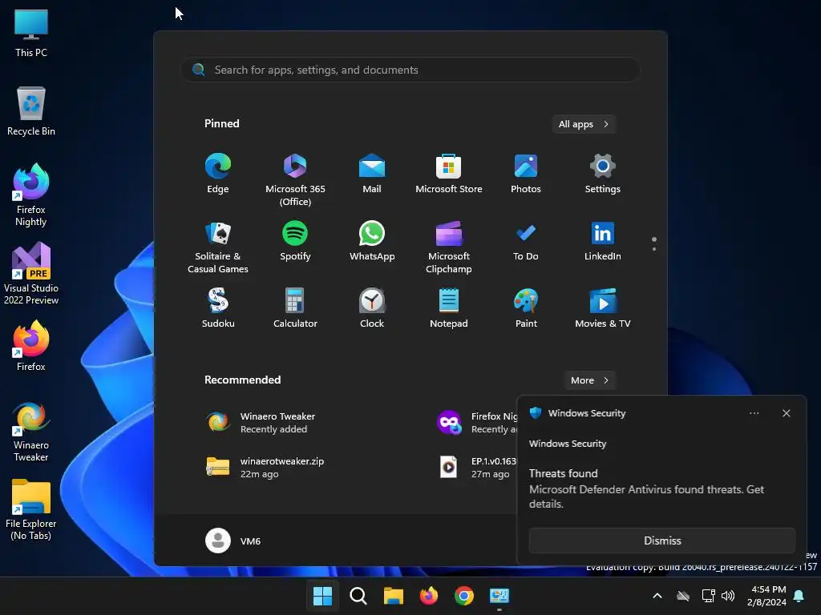821x615 pixels.
Task: Launch Firefox from the taskbar
Action: [429, 596]
